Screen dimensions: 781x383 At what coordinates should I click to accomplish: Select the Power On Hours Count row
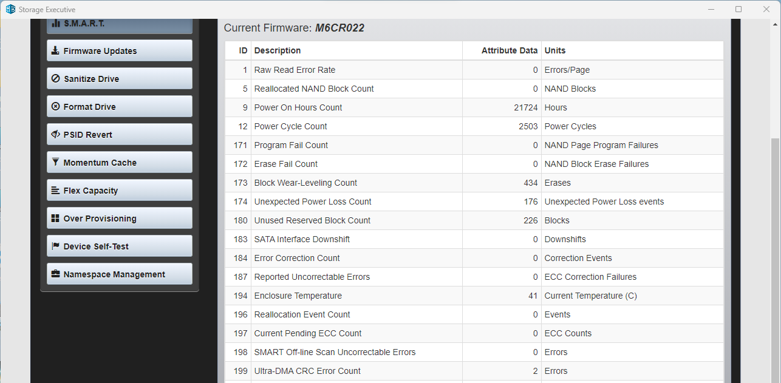point(474,107)
